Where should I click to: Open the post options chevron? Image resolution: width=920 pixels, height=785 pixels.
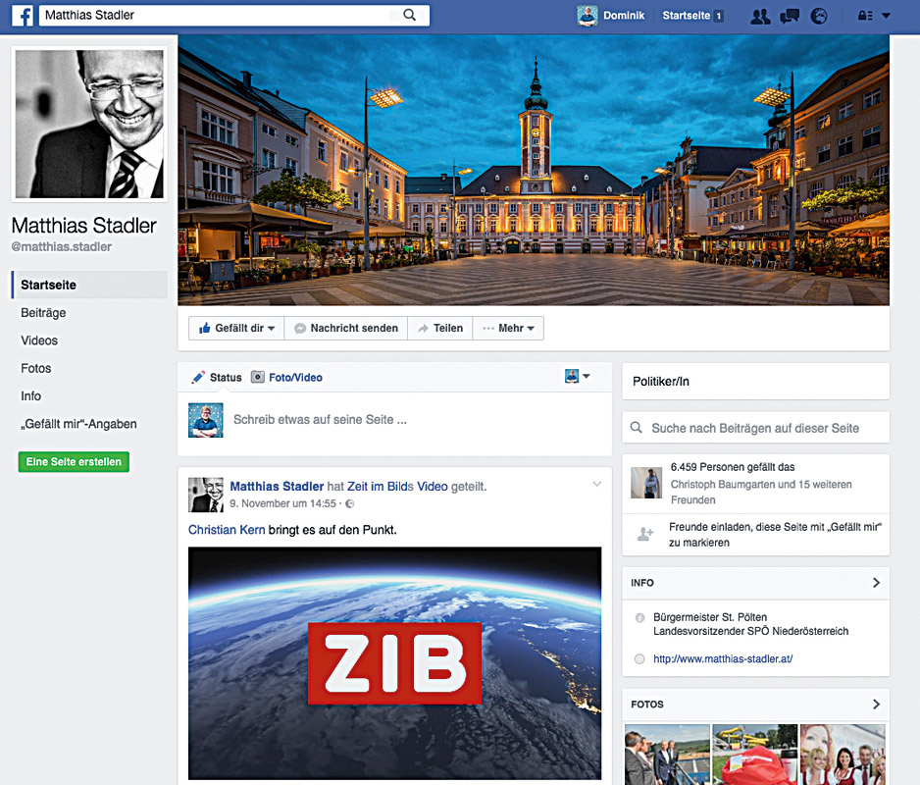point(596,485)
